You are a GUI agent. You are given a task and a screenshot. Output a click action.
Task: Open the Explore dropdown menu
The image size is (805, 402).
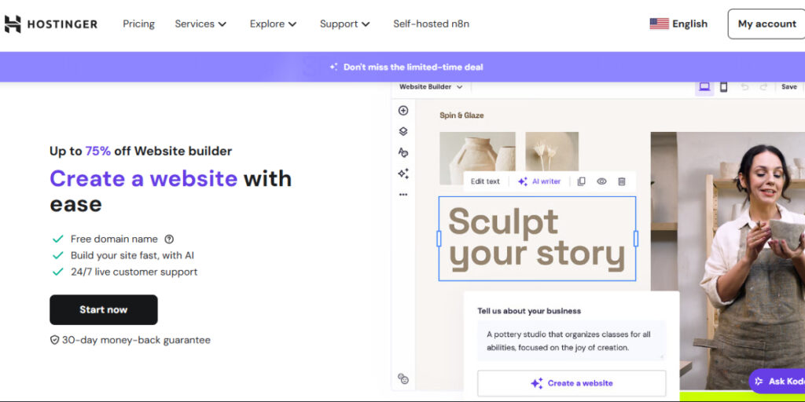273,24
